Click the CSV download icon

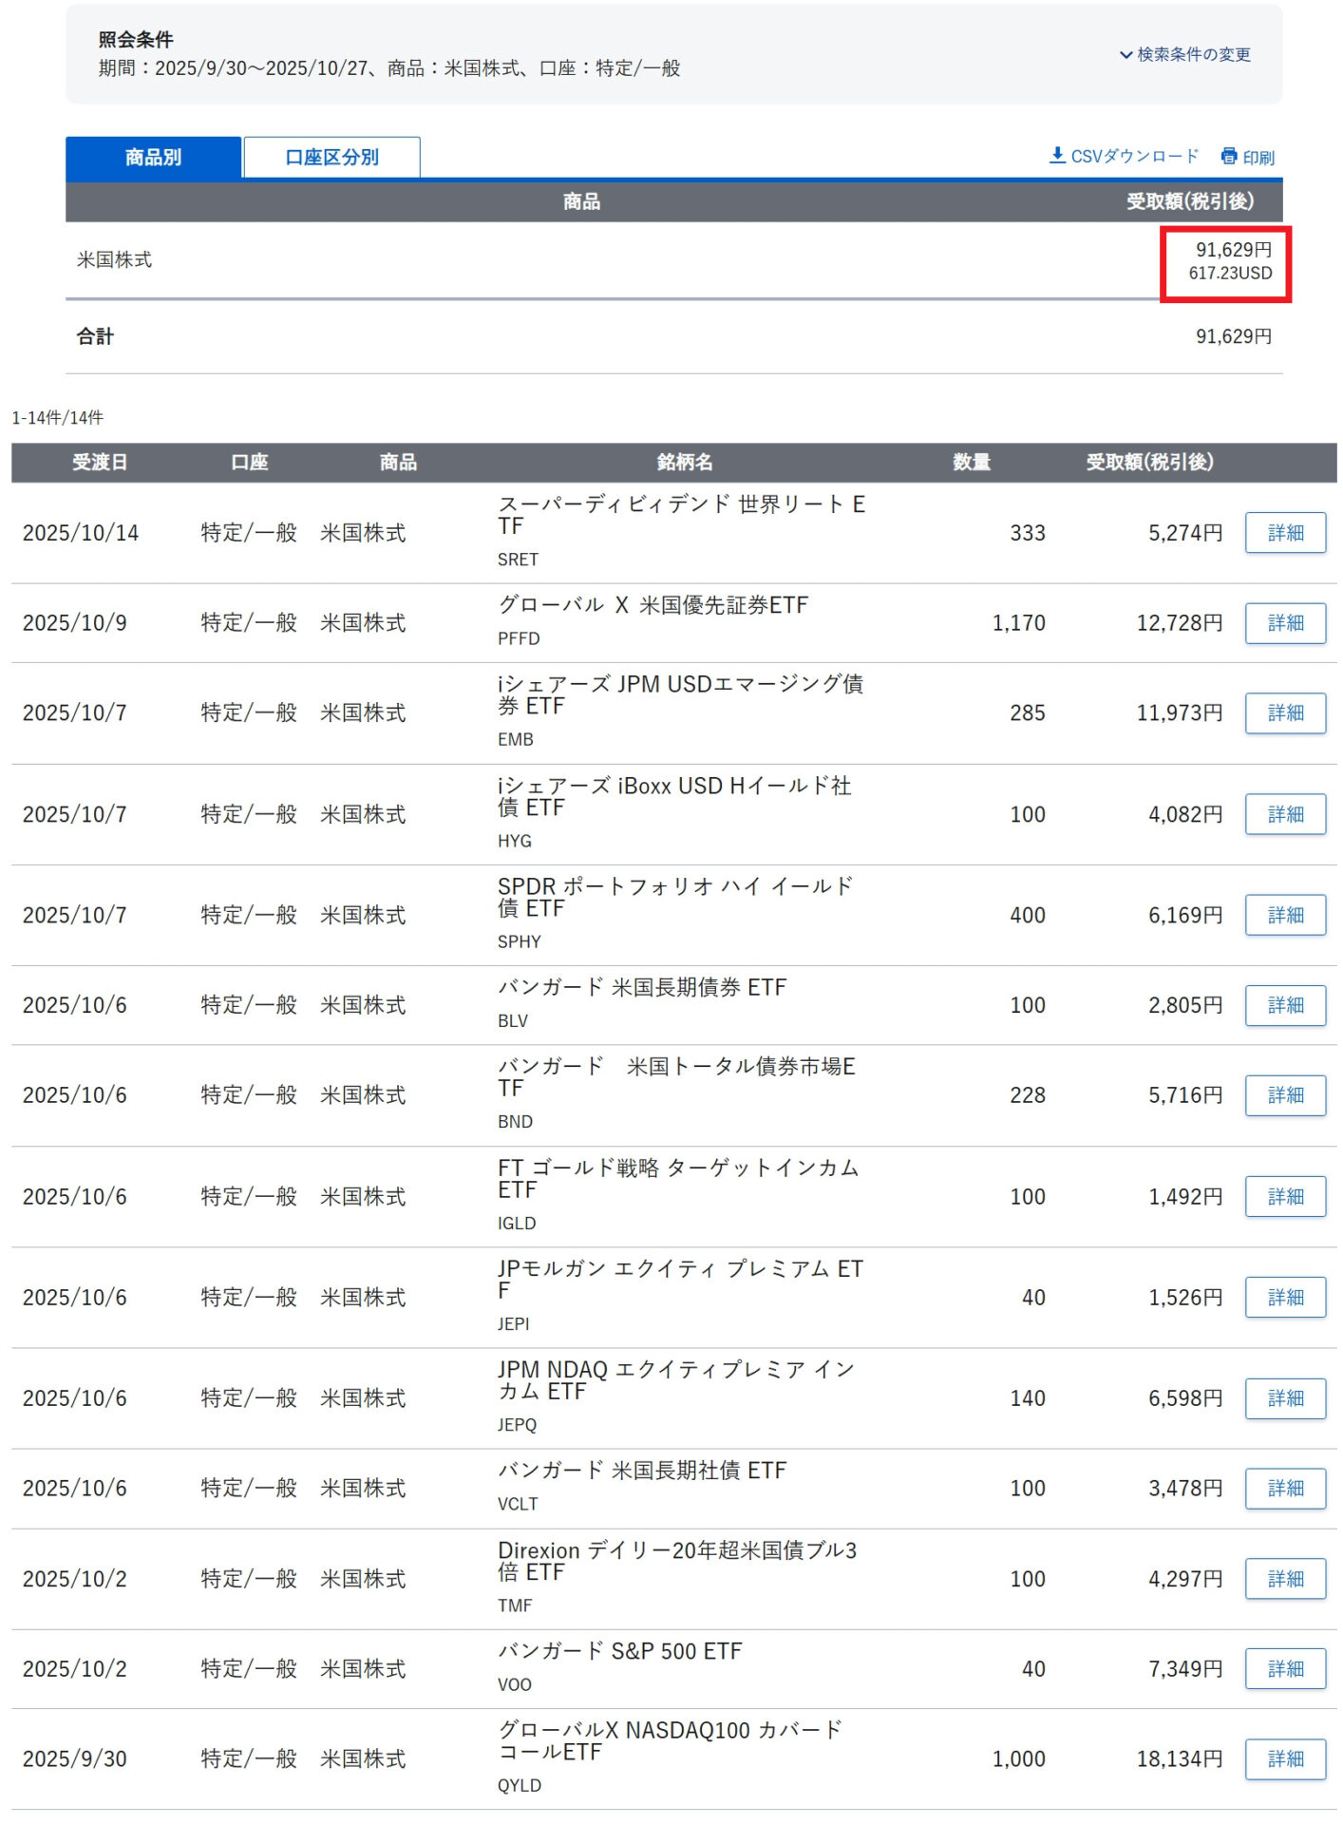(x=1056, y=156)
